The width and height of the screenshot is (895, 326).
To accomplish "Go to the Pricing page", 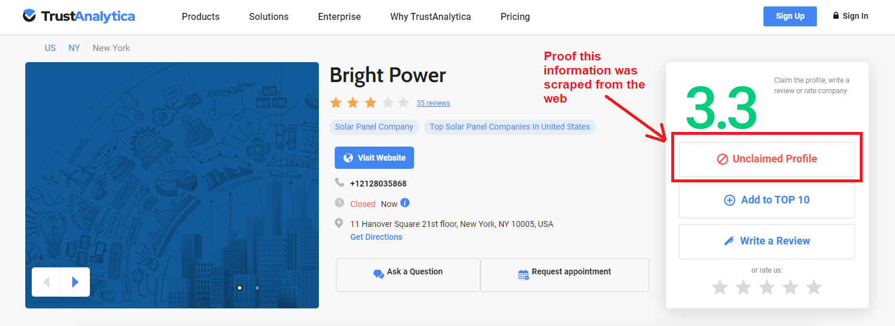I will (515, 16).
